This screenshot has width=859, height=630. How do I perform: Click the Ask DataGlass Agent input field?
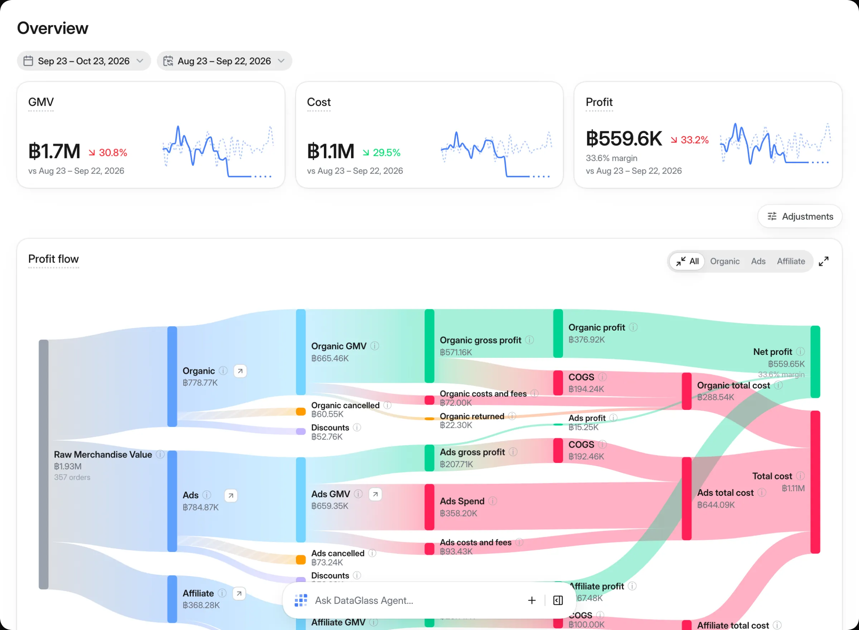416,601
